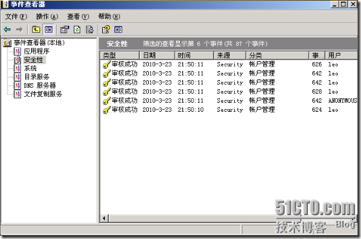This screenshot has height=239, width=361.
Task: Select the event row with ID 626
Action: [x=228, y=65]
